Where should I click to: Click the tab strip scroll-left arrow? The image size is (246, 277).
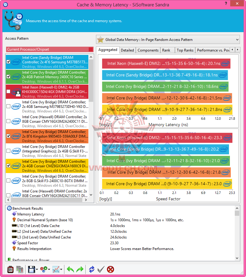click(232, 50)
